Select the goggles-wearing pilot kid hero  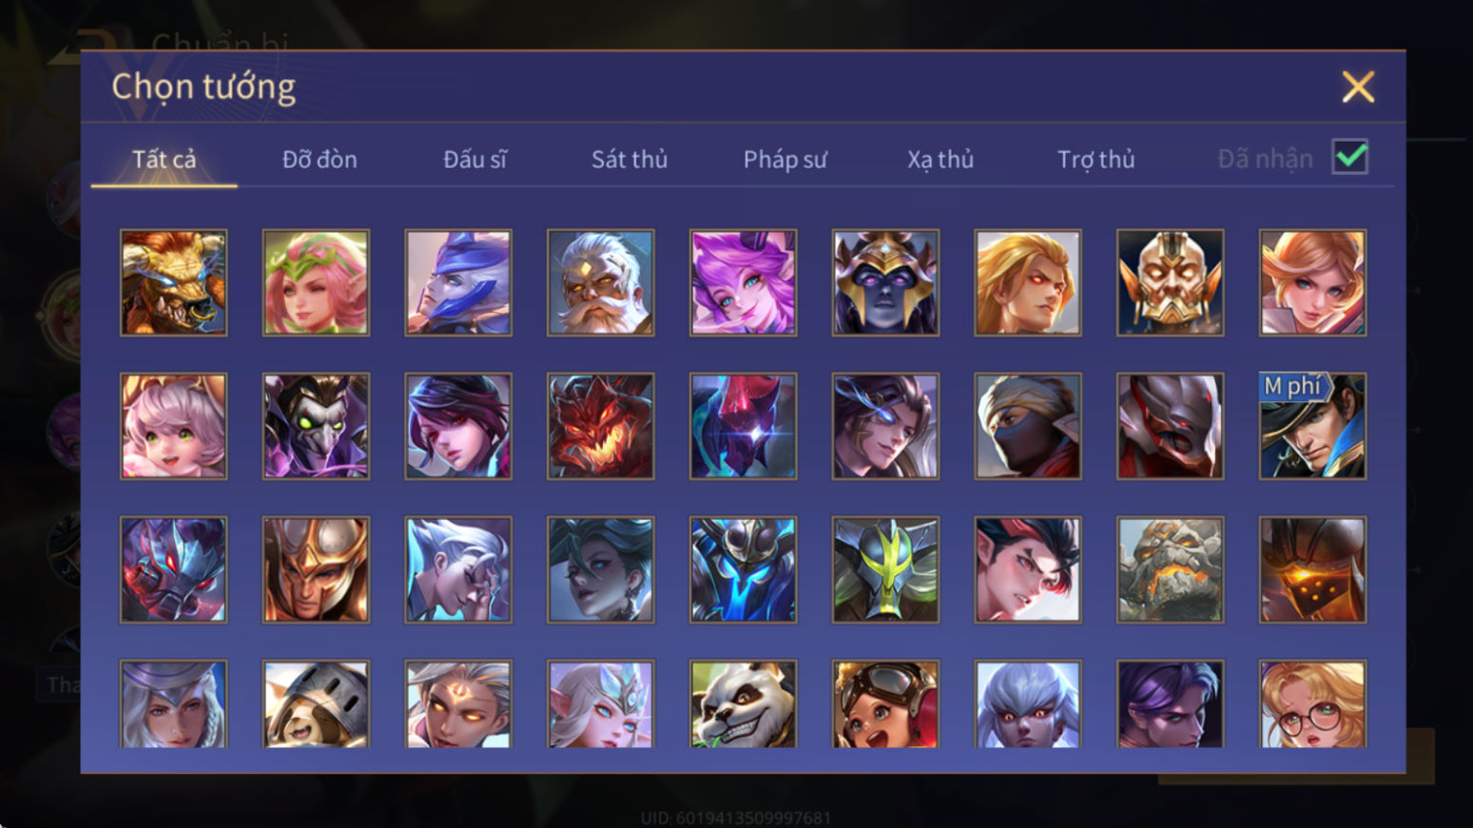tap(885, 704)
